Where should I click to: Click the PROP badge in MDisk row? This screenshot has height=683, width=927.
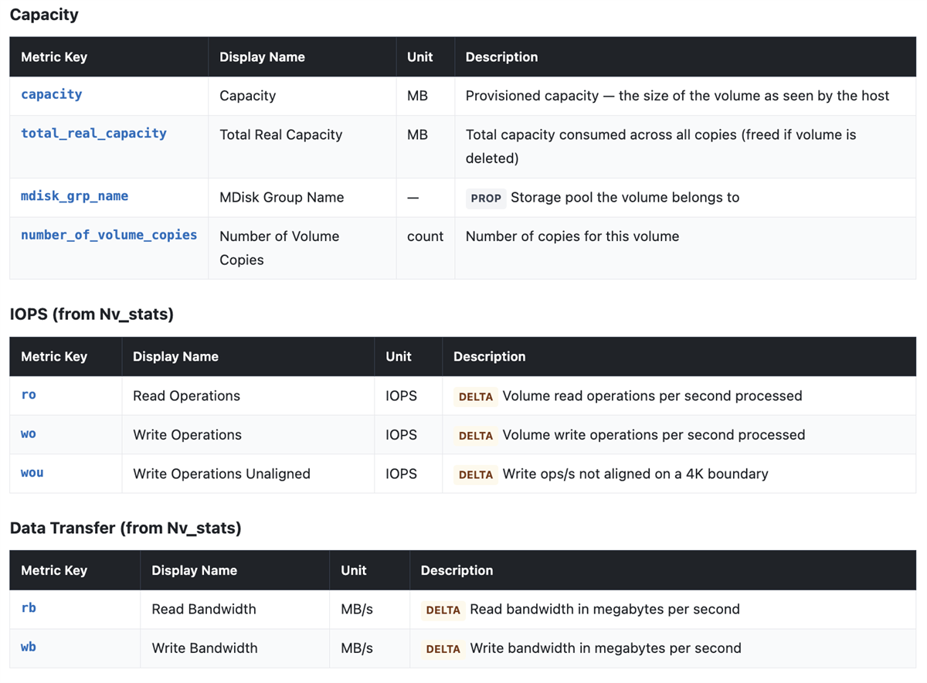(486, 198)
